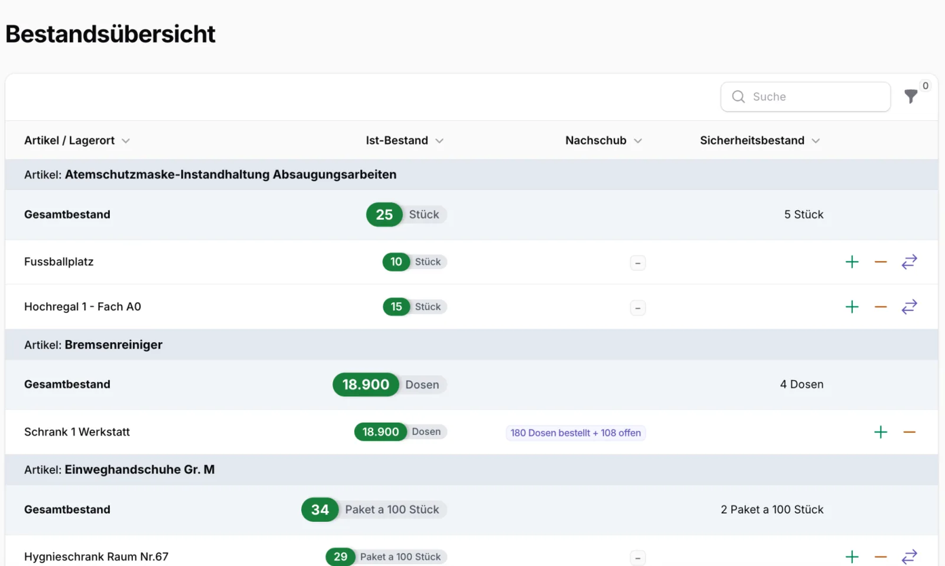Screen dimensions: 945x566
Task: Click the 18.900 Dosen Gesamtbestand badge
Action: [390, 385]
